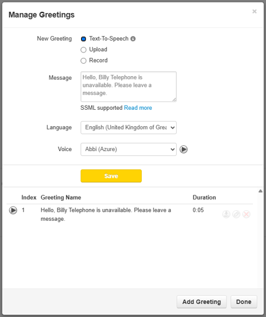This screenshot has width=266, height=317.
Task: Delete greeting 1 with the red X icon
Action: click(246, 214)
